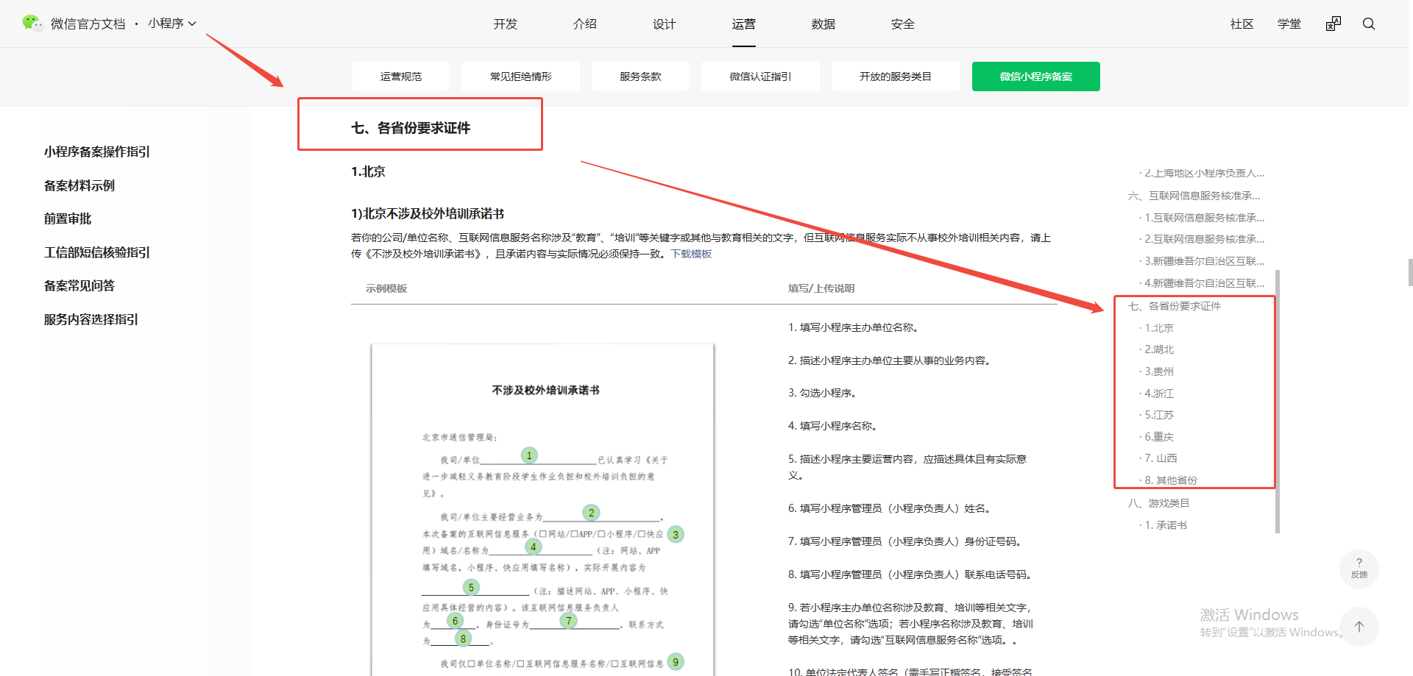Click the language switch icon
Image resolution: width=1413 pixels, height=676 pixels.
click(1333, 24)
